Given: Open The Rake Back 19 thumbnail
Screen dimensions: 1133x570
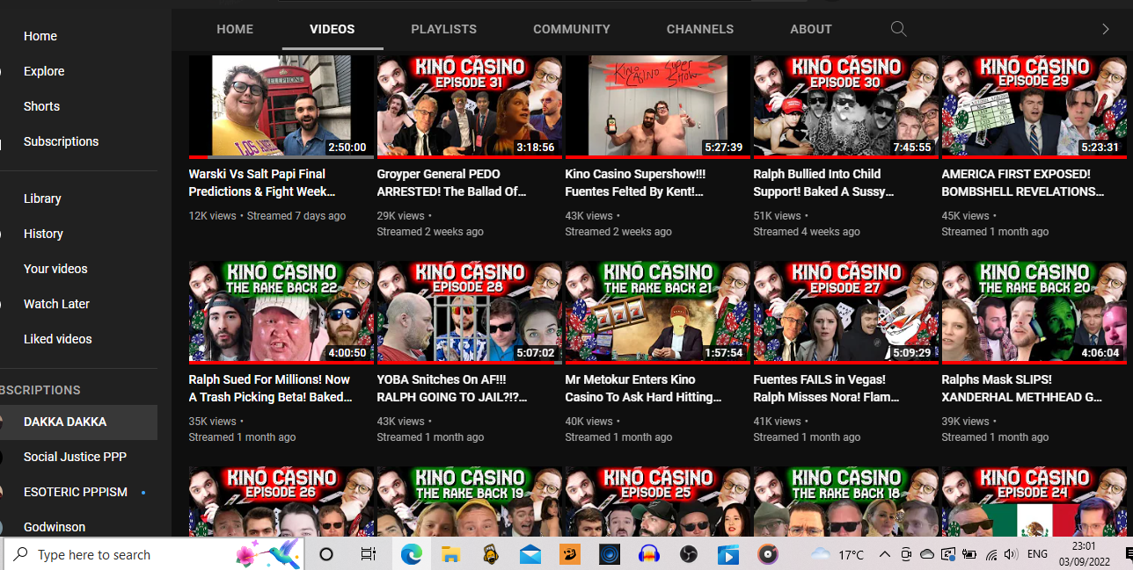Looking at the screenshot, I should pos(470,501).
